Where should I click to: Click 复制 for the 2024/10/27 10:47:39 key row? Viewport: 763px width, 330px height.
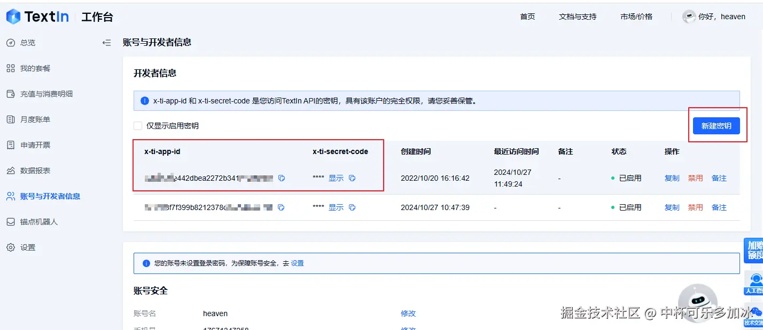click(x=672, y=207)
